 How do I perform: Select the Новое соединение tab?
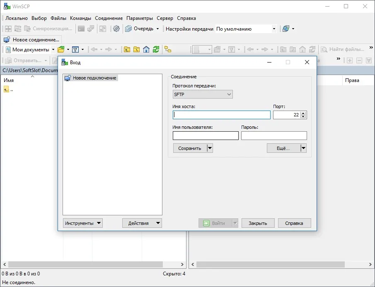tap(31, 40)
